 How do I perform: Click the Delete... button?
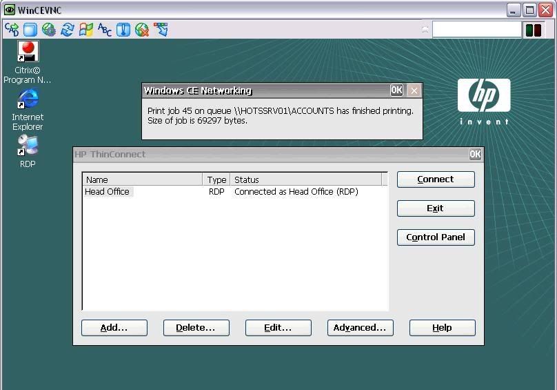[x=196, y=328]
